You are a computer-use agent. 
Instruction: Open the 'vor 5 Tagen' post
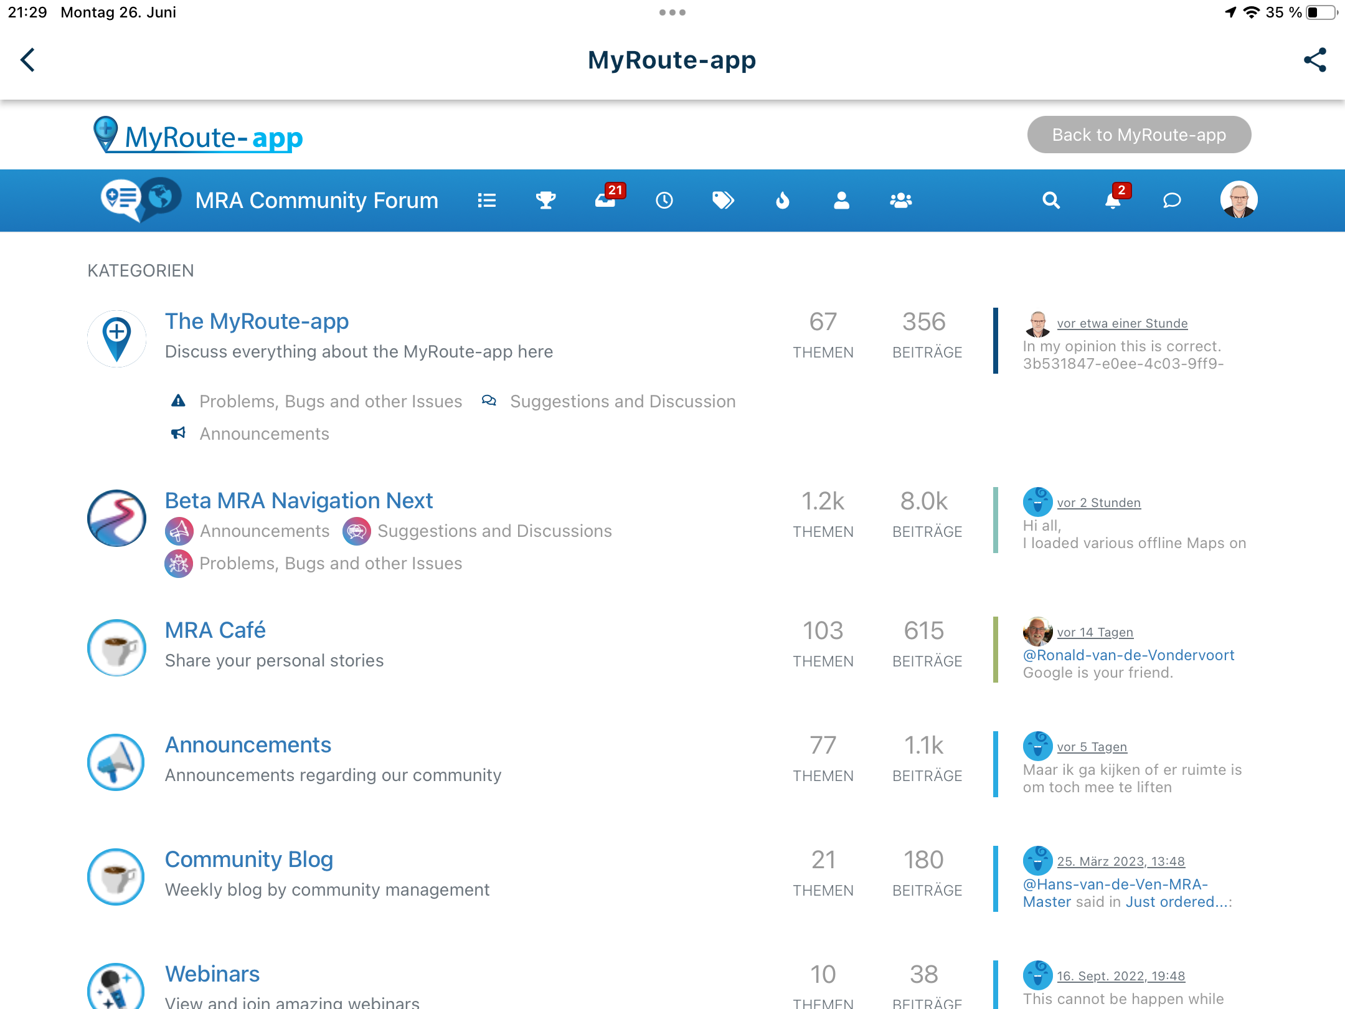[x=1092, y=747]
